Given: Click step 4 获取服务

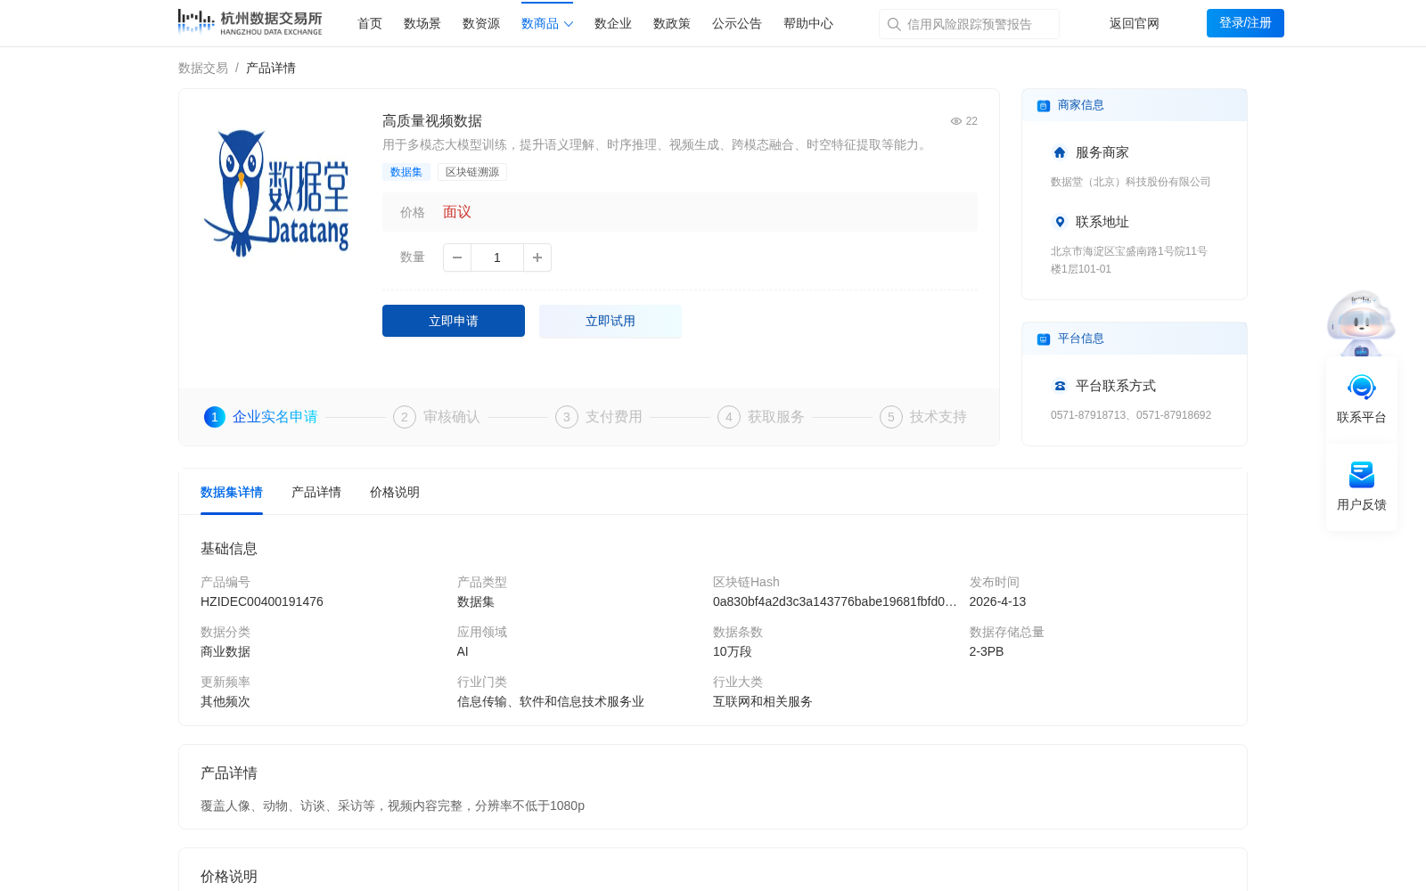Looking at the screenshot, I should 761,417.
